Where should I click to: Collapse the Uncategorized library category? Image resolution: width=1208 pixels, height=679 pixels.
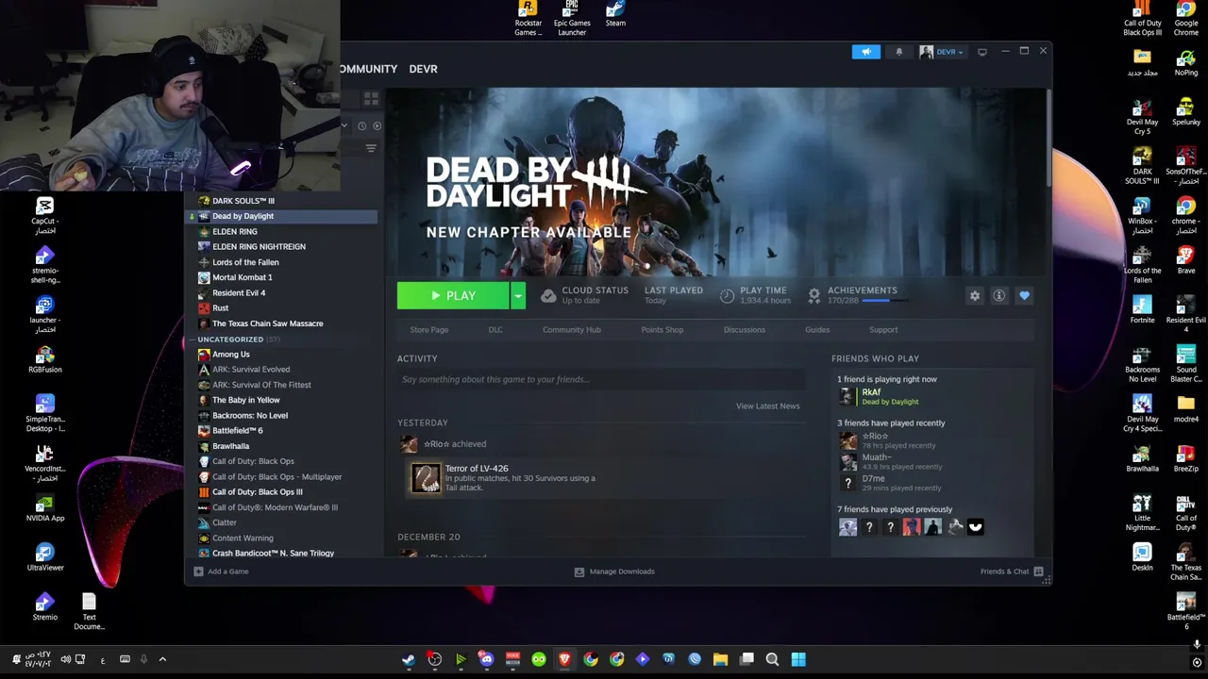[192, 339]
